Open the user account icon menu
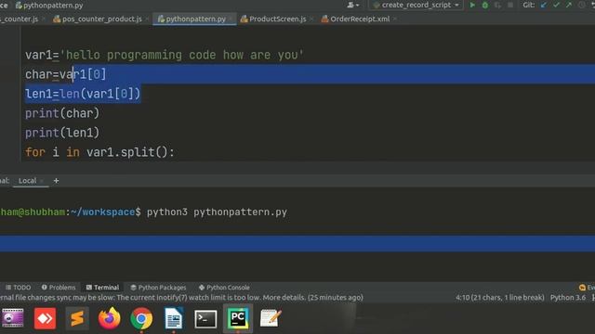Viewport: 595px width, 334px height. pyautogui.click(x=352, y=6)
